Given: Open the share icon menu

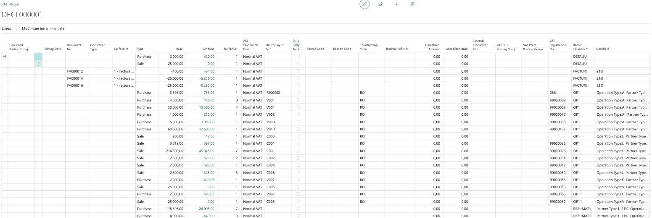Looking at the screenshot, I should [381, 4].
